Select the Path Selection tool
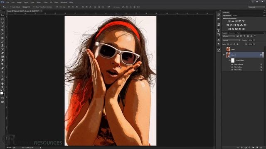Image resolution: width=266 pixels, height=149 pixels. [x=2, y=76]
